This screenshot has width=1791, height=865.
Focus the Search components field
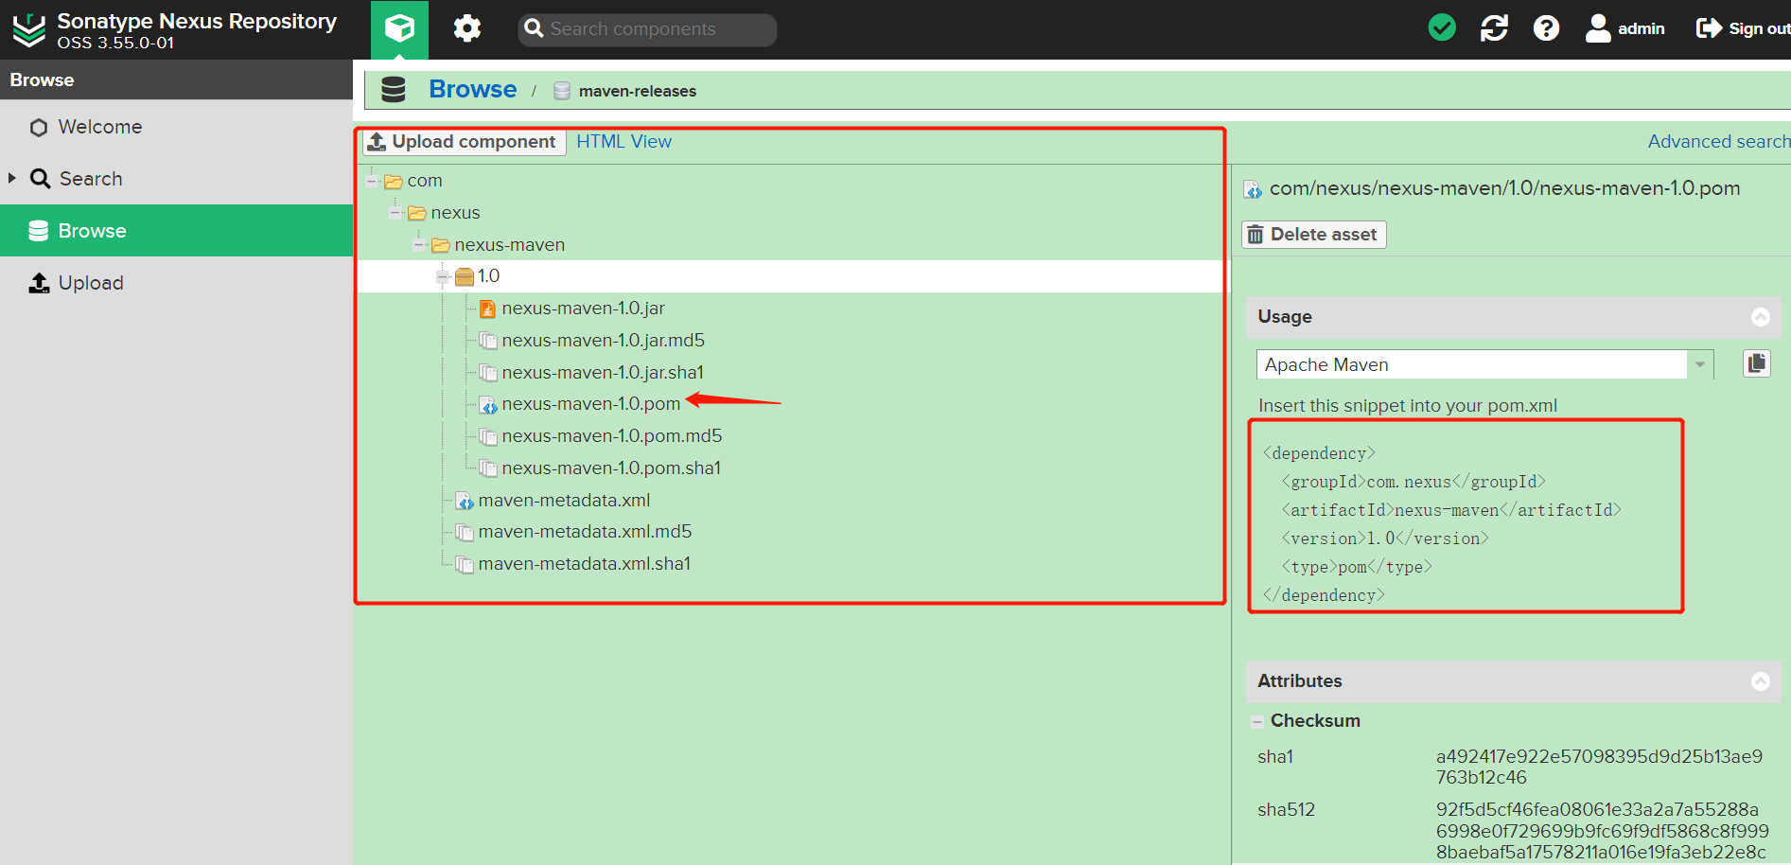(647, 29)
